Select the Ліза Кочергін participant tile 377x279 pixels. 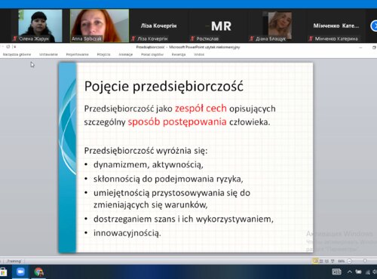point(158,26)
